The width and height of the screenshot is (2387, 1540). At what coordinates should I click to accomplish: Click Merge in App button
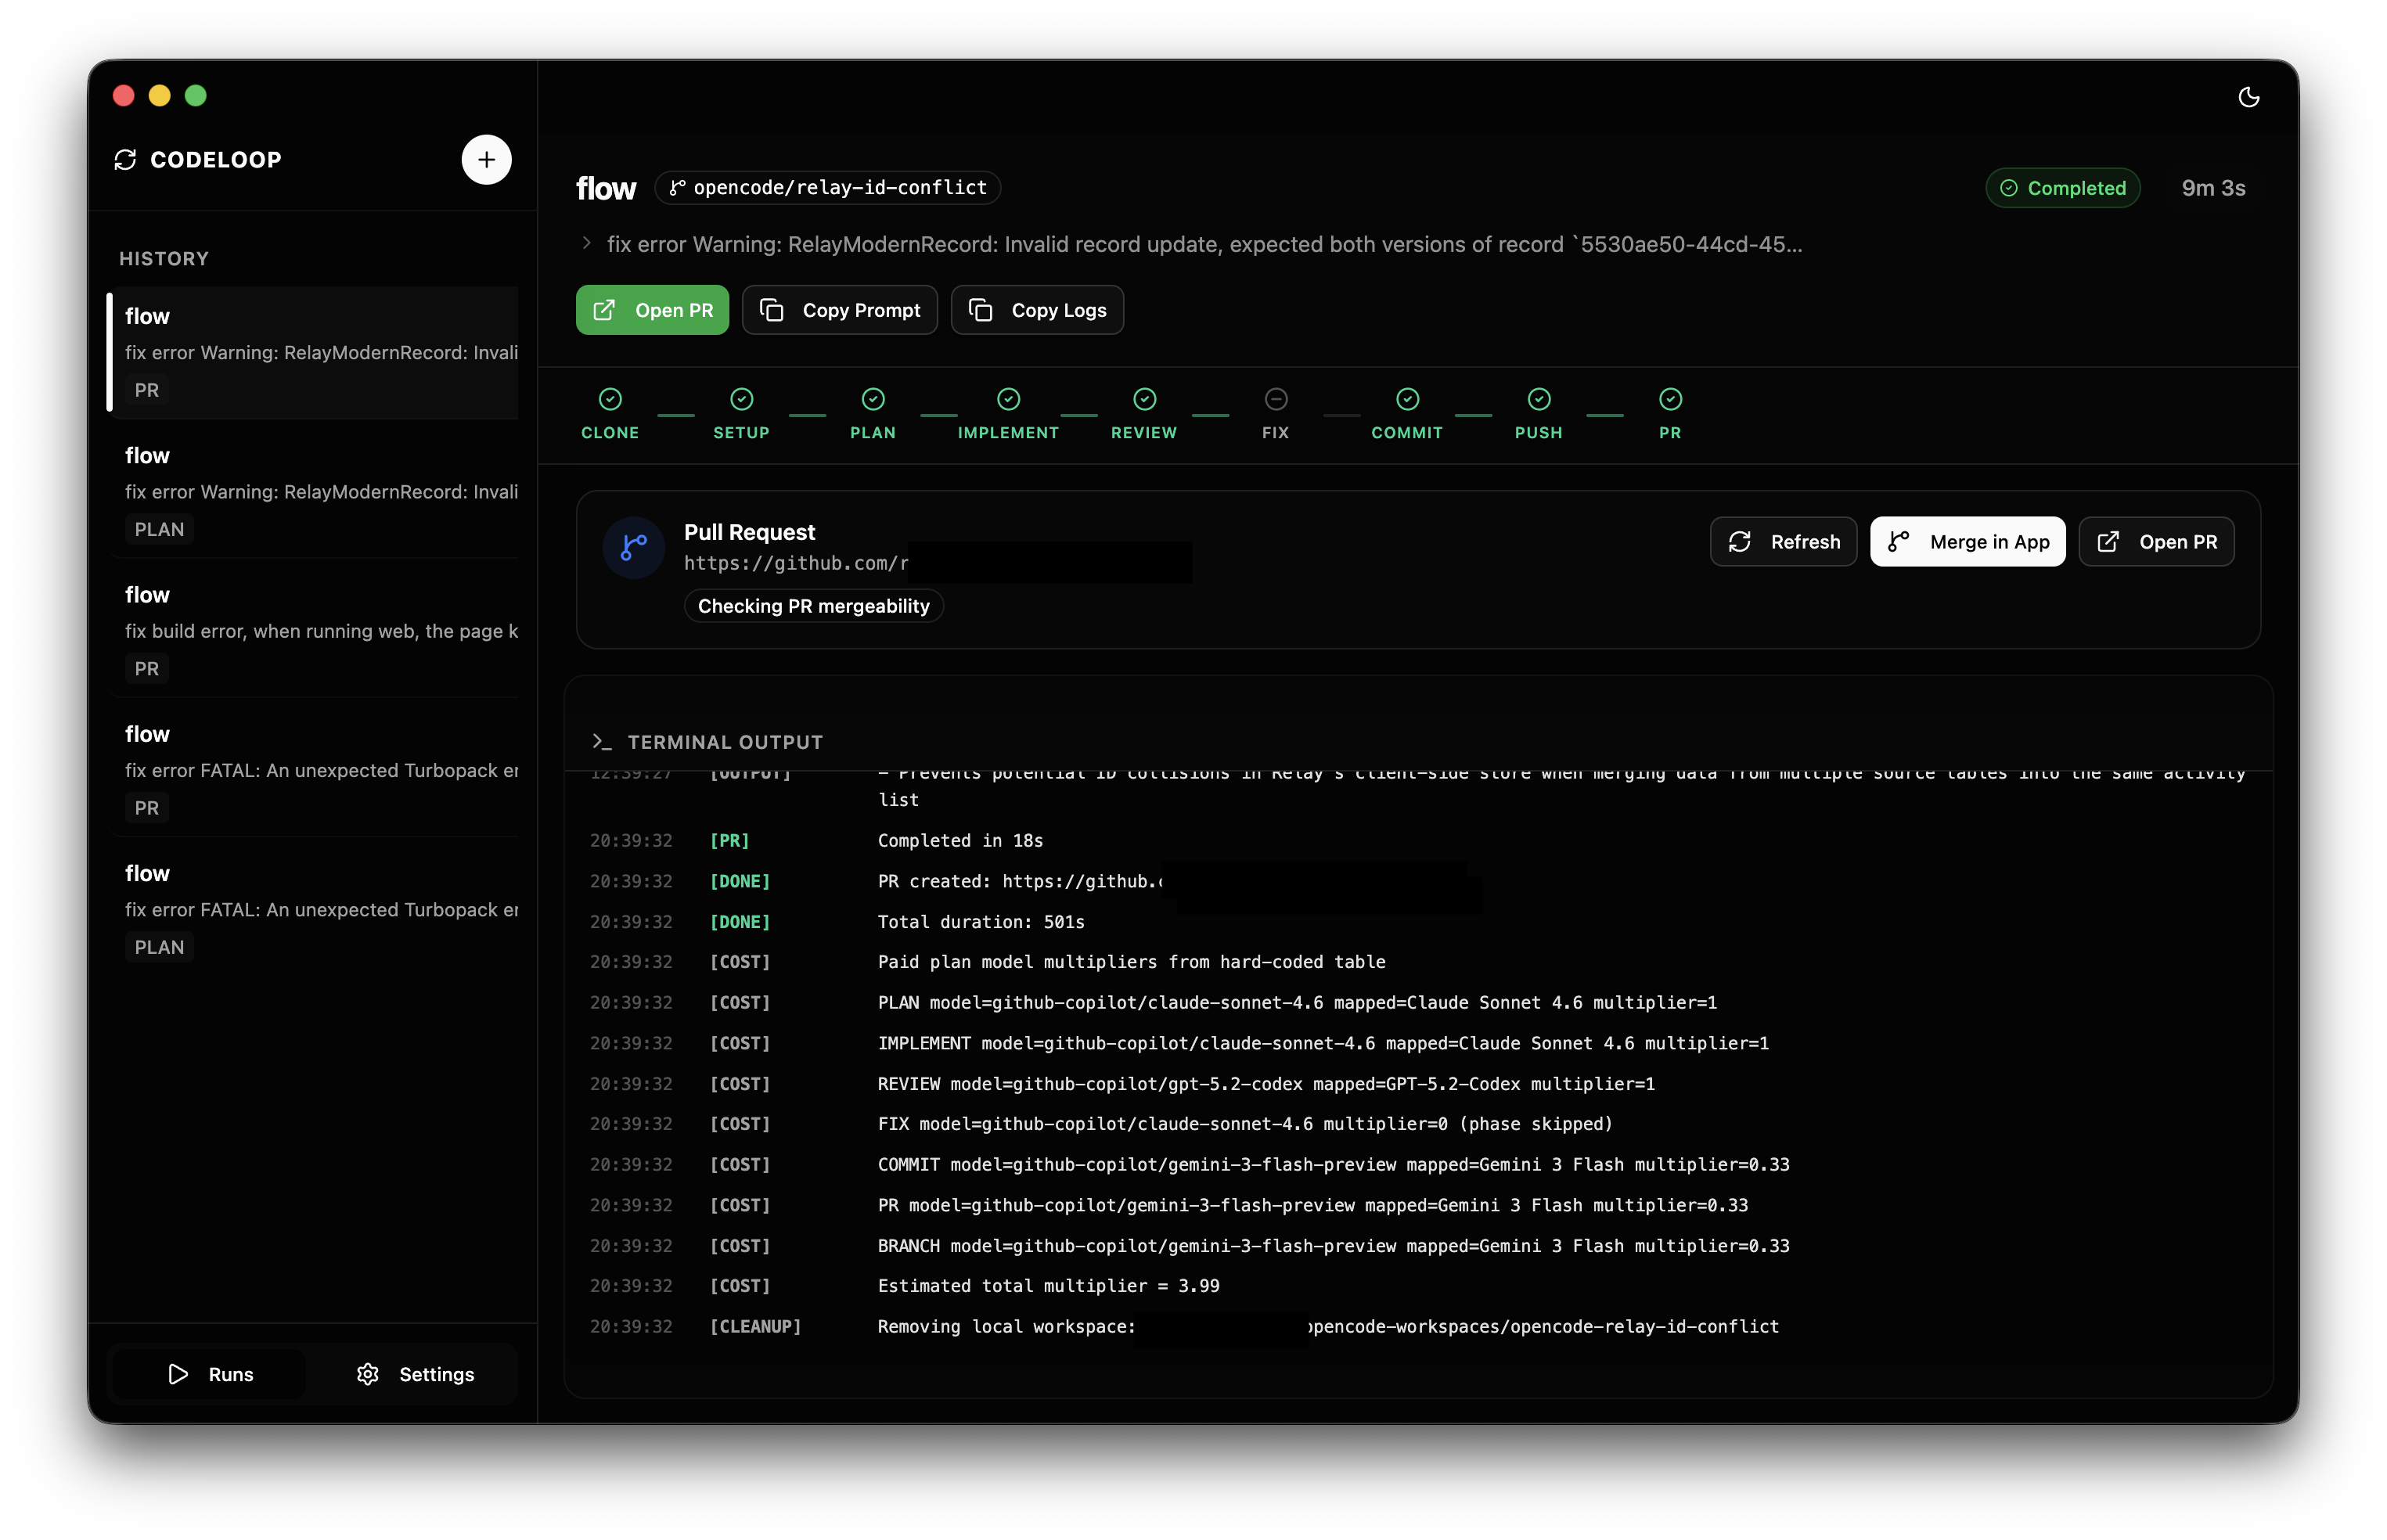(1967, 542)
